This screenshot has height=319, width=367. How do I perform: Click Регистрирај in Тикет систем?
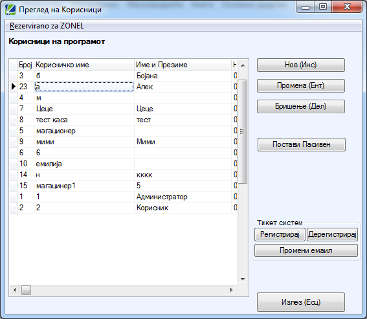pos(280,234)
